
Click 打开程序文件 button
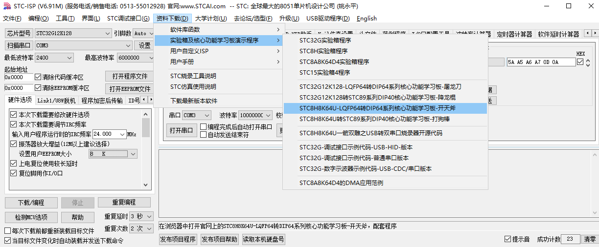coord(130,76)
